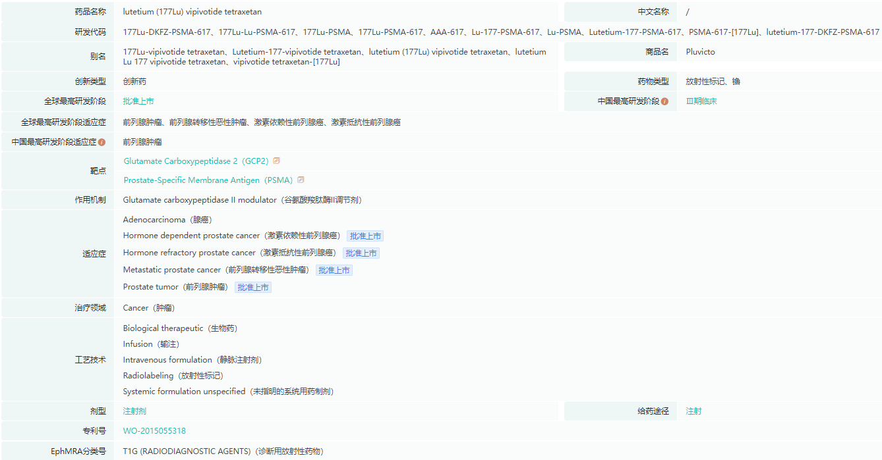
Task: Click Infusion（输注）technology entry
Action: point(151,344)
